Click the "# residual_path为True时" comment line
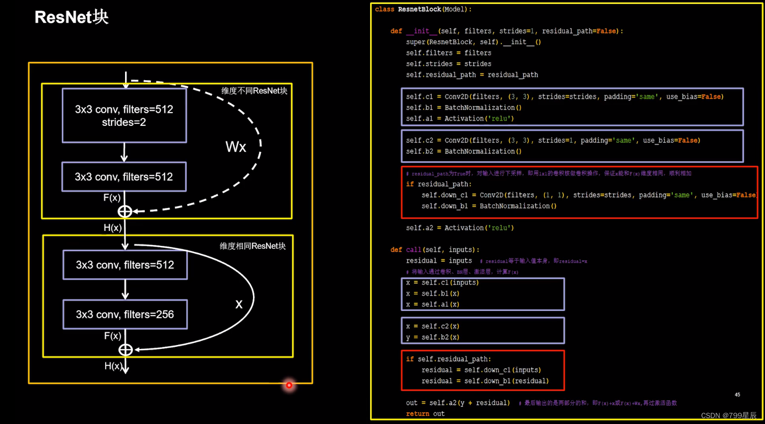Image resolution: width=765 pixels, height=424 pixels. 548,173
